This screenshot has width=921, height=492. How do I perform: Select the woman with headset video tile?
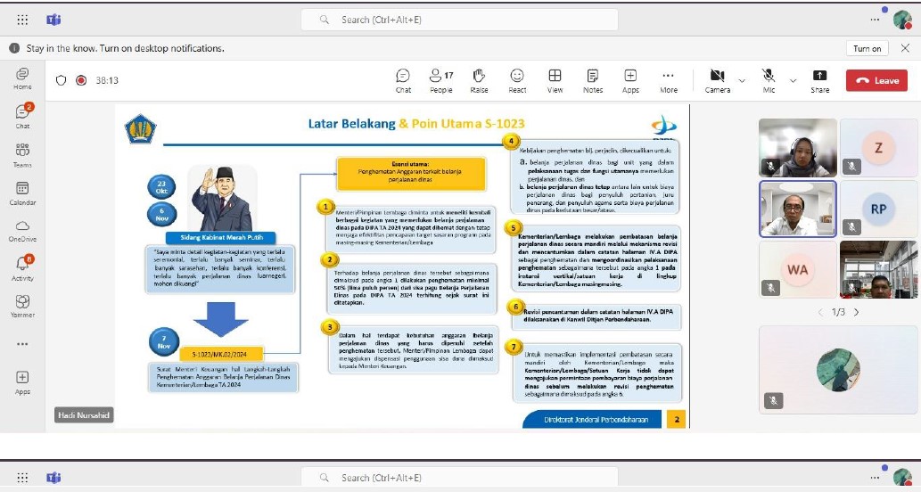(798, 147)
